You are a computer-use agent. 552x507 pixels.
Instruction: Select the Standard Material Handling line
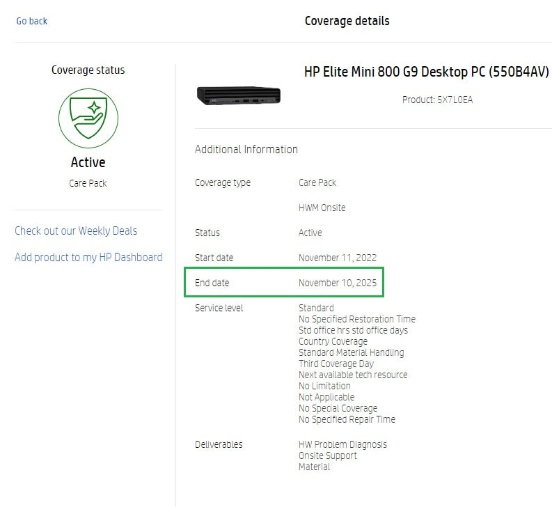[x=352, y=352]
